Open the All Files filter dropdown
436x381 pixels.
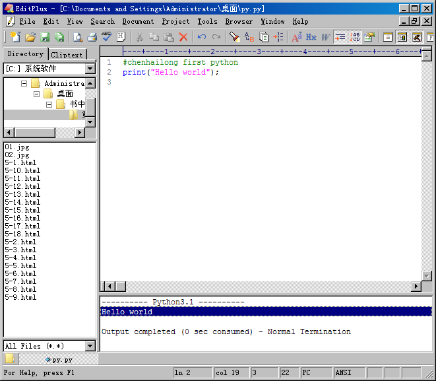[90, 346]
